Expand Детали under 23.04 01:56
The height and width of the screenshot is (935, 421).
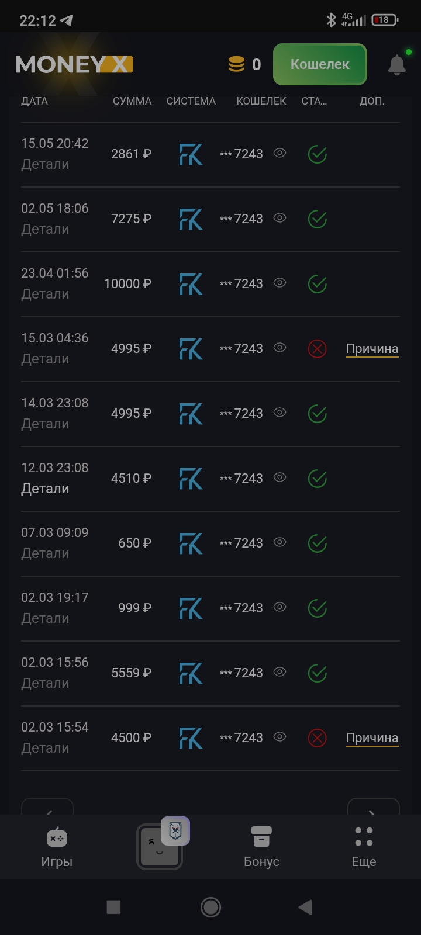point(45,294)
